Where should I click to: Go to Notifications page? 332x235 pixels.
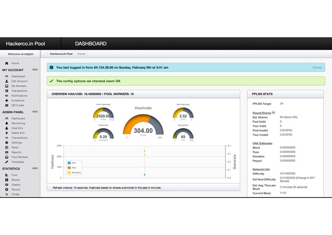(19, 96)
